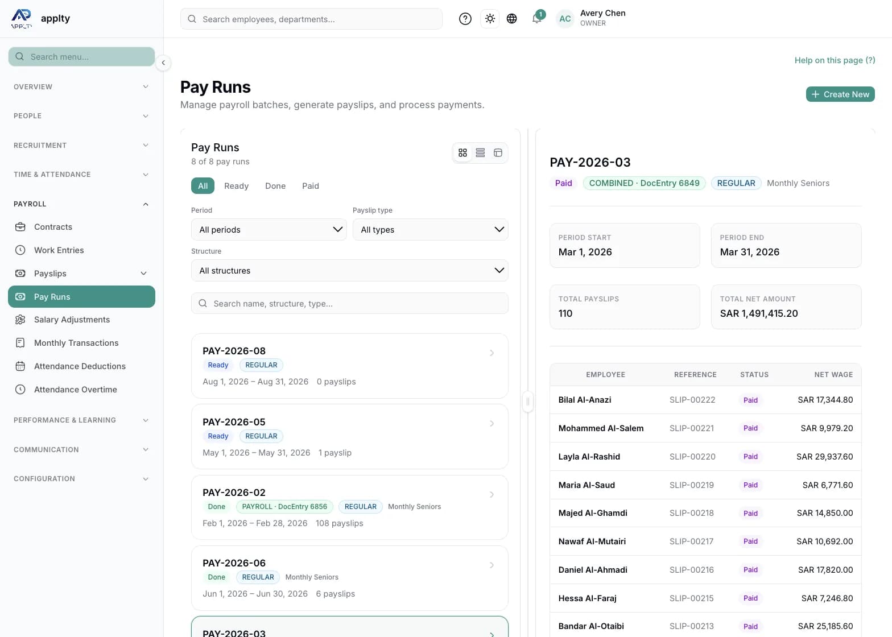Switch to list view icon
The height and width of the screenshot is (637, 892).
point(480,153)
